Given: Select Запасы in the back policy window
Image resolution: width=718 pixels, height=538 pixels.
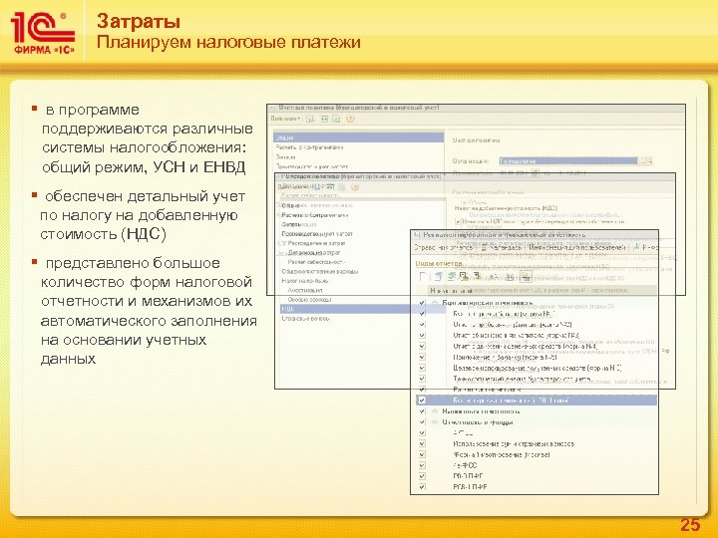Looking at the screenshot, I should 286,157.
